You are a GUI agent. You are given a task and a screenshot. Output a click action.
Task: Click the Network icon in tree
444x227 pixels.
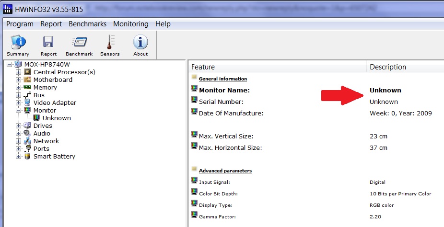click(x=27, y=141)
